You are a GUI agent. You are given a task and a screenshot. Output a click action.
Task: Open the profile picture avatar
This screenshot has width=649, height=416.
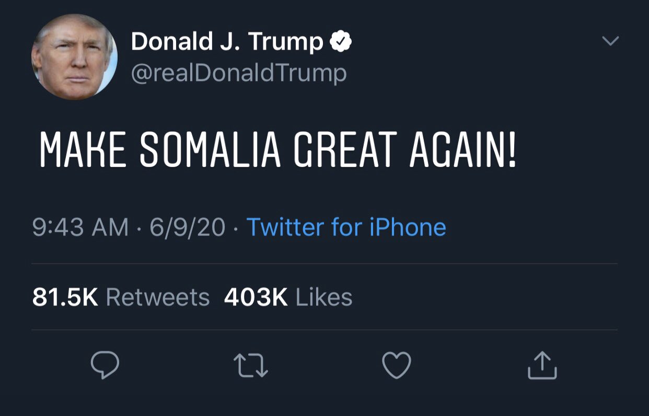pyautogui.click(x=74, y=57)
